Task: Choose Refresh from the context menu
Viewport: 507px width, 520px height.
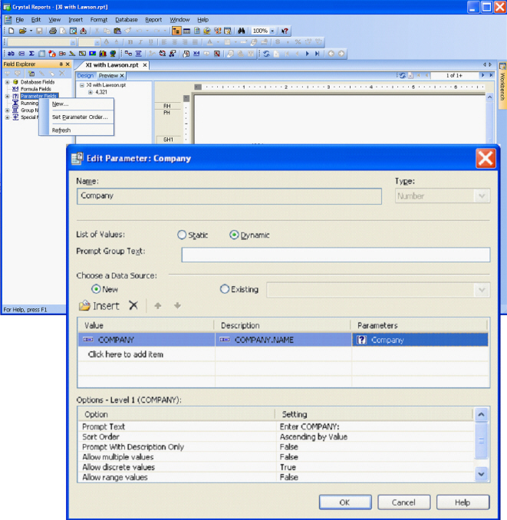Action: [76, 130]
